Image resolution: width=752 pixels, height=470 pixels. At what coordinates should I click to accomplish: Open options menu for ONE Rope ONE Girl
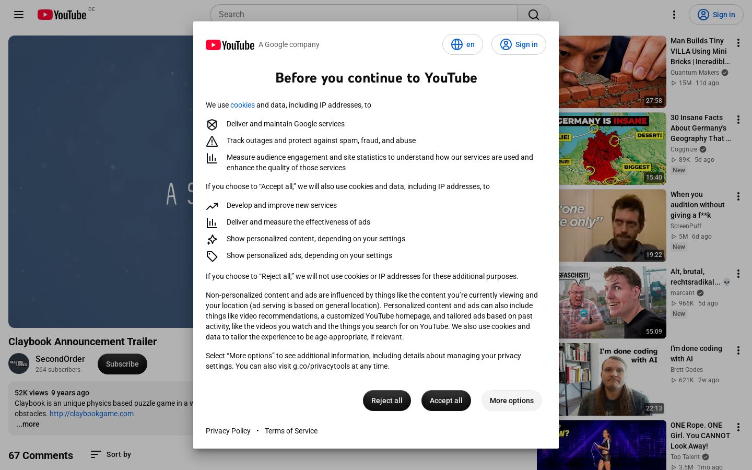tap(738, 427)
